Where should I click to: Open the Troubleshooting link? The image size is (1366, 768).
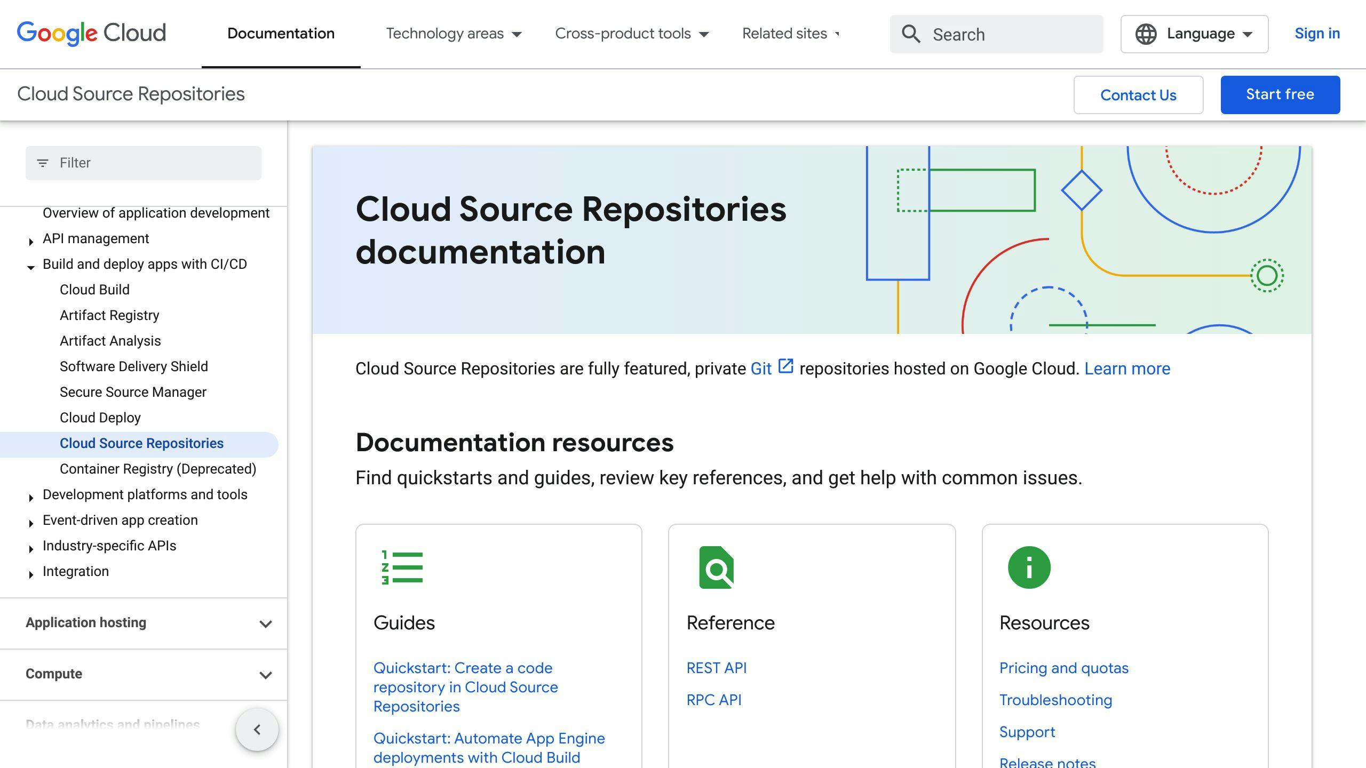pyautogui.click(x=1055, y=700)
